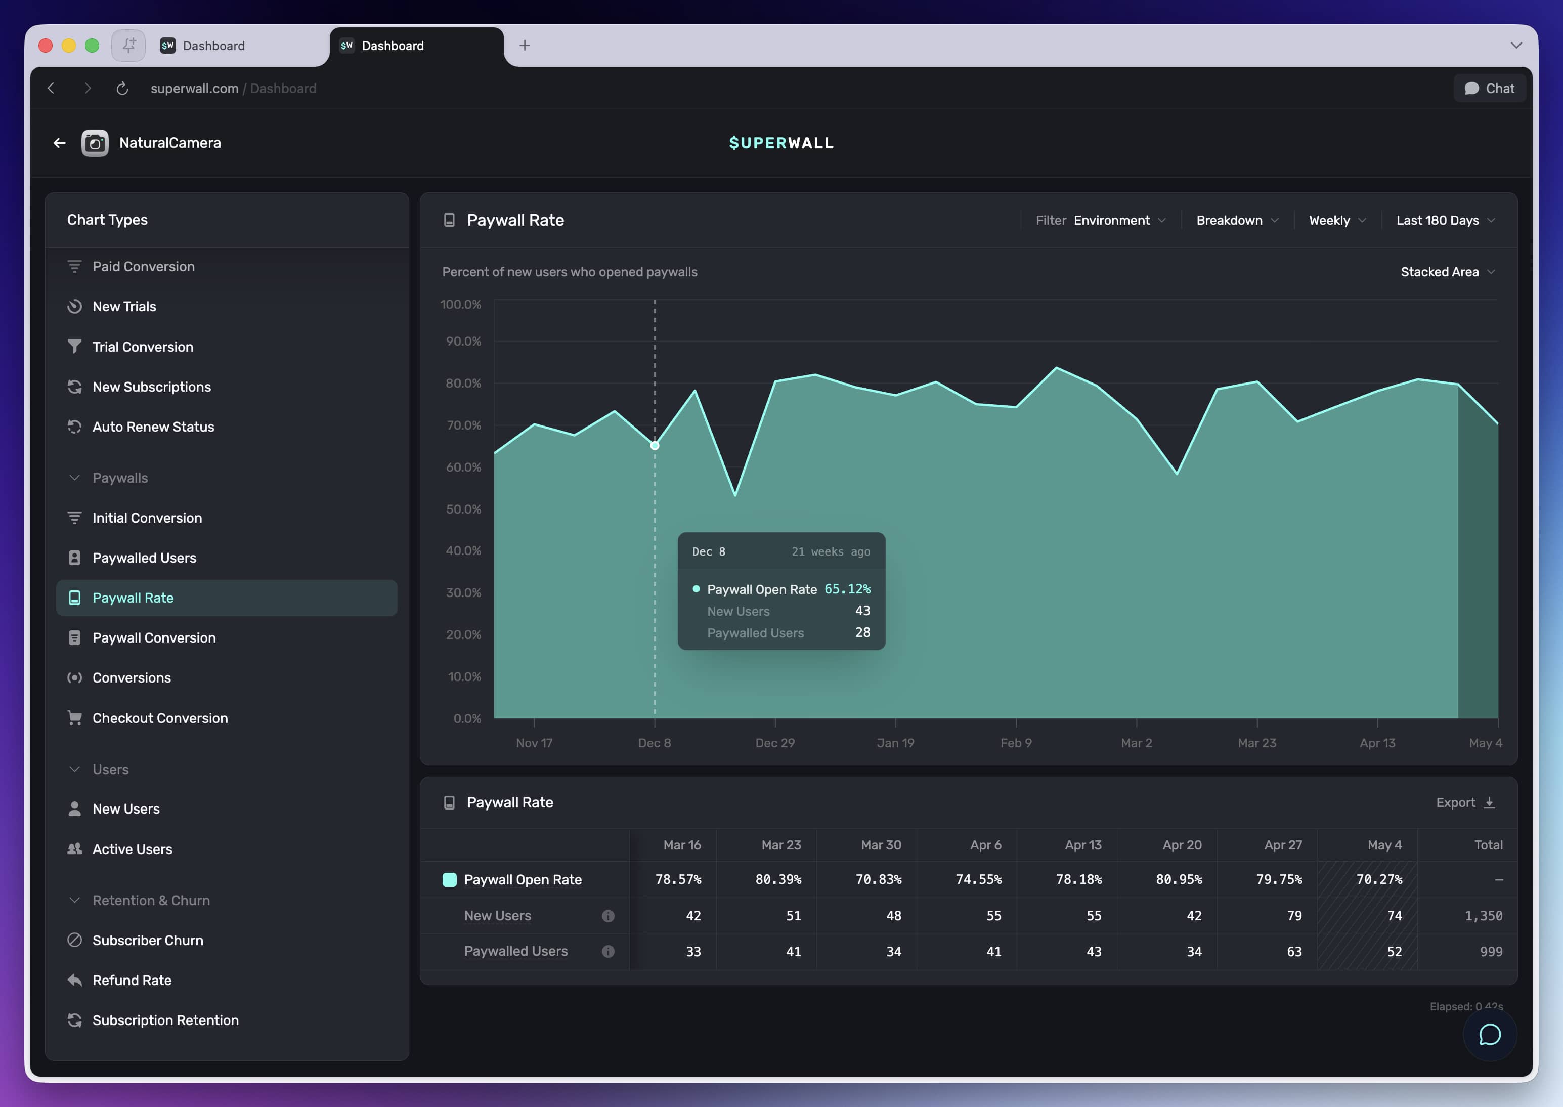Click the 999 Paywalled Users total

pos(1491,952)
